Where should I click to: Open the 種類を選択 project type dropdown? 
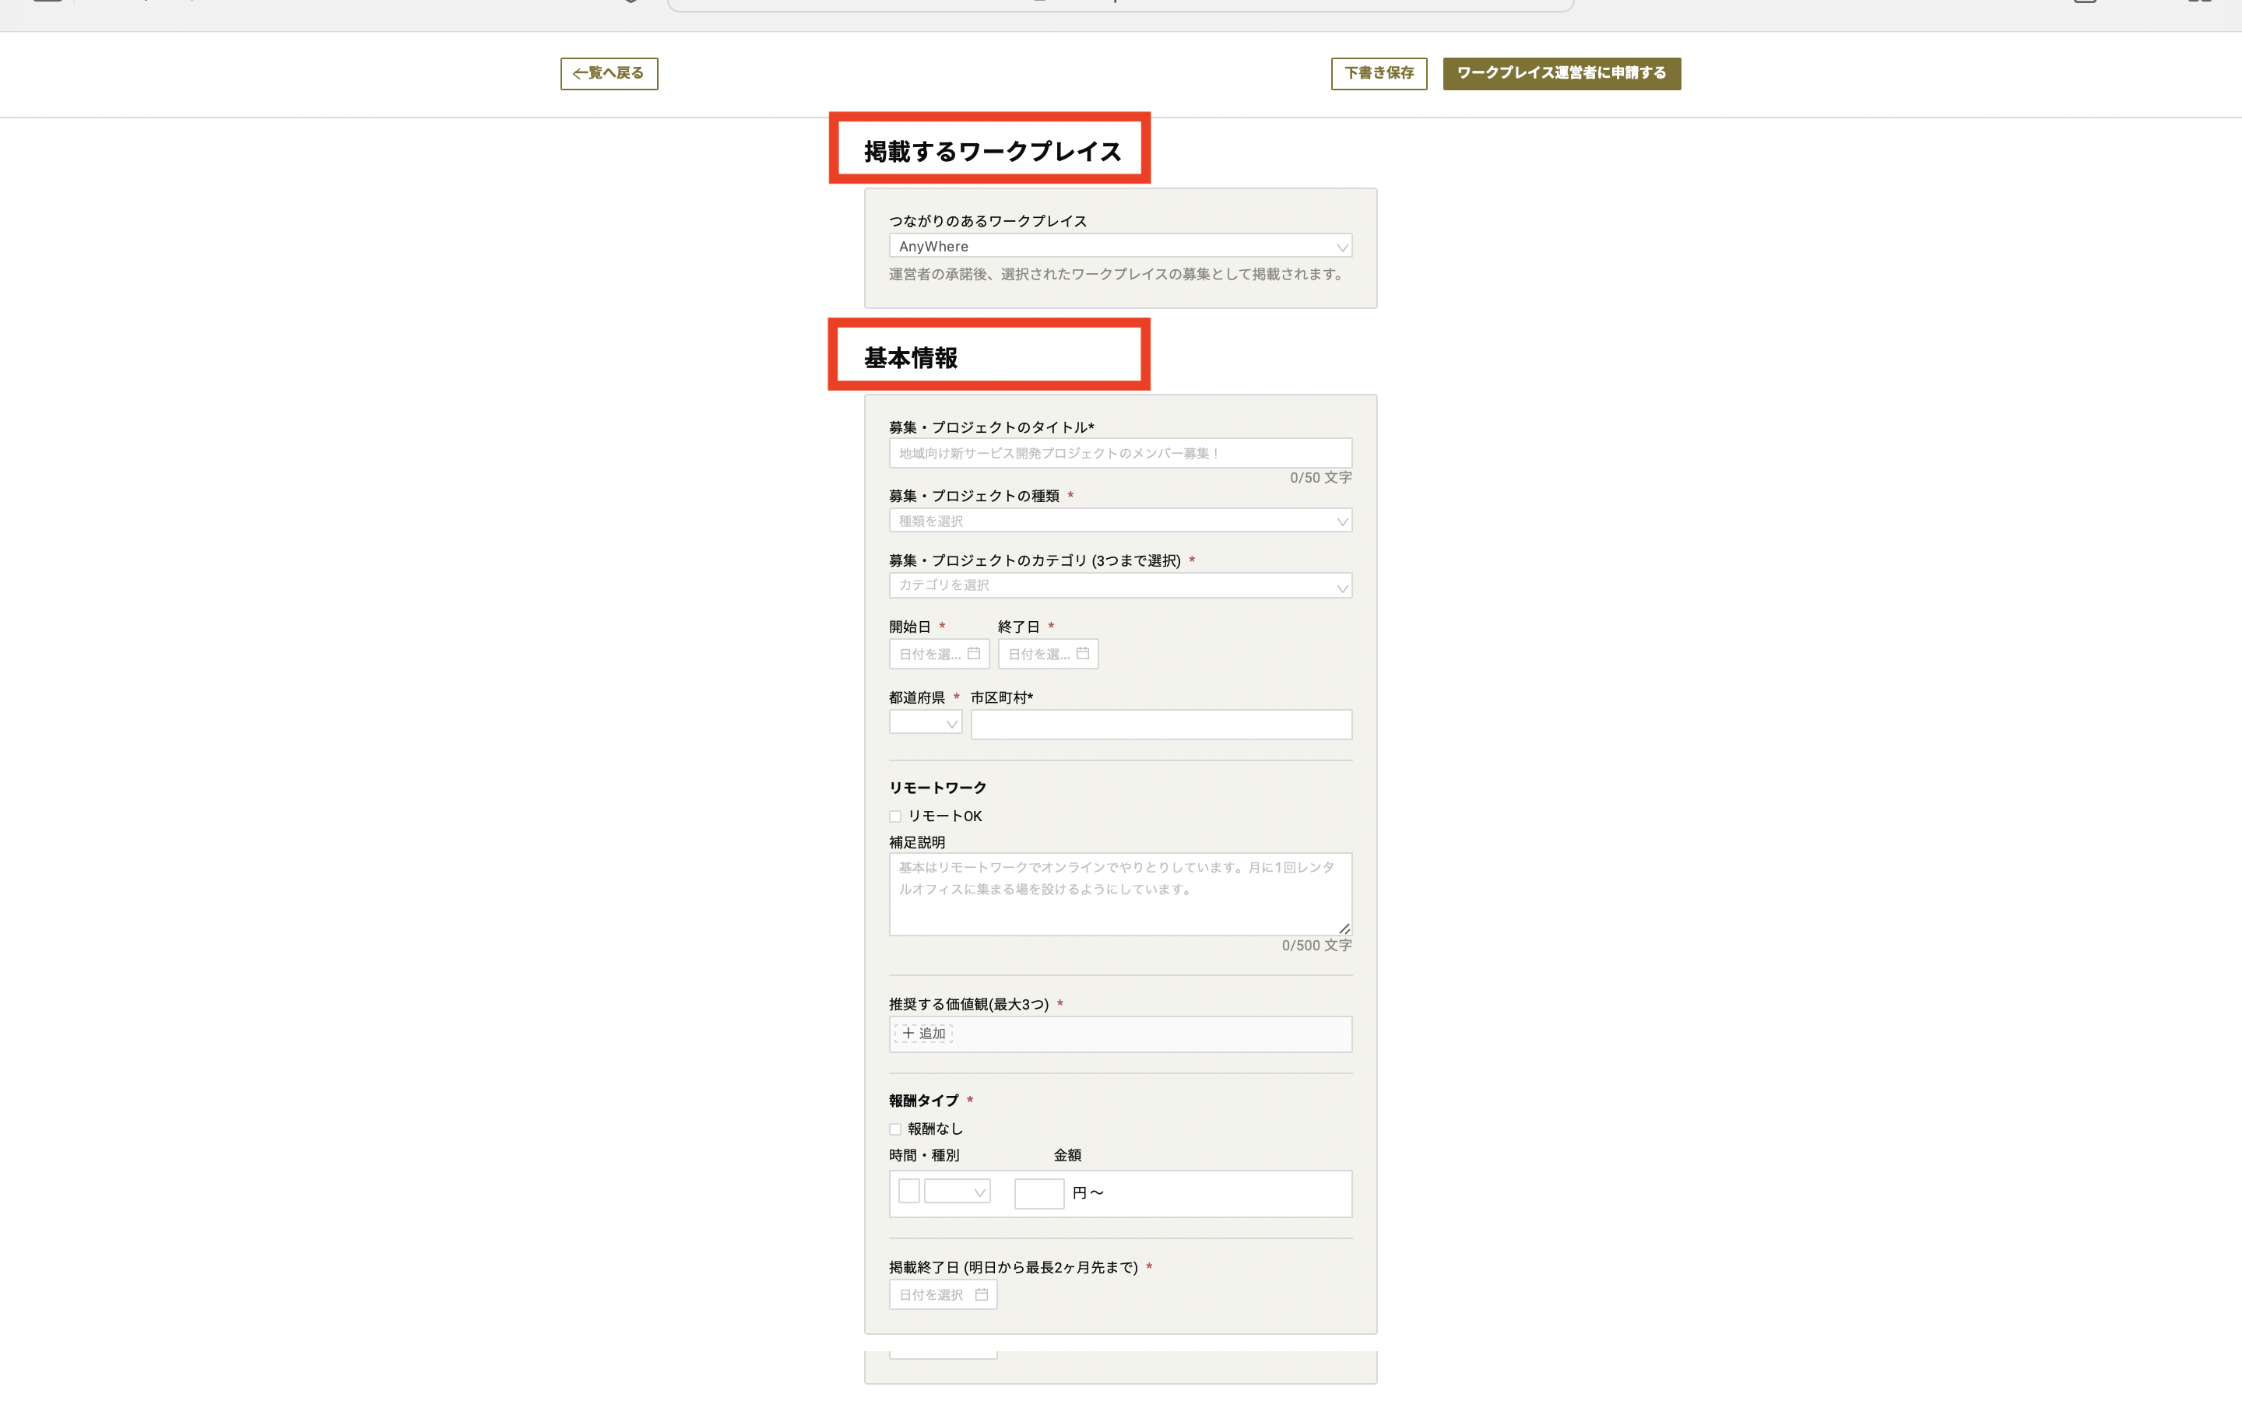[x=1119, y=521]
